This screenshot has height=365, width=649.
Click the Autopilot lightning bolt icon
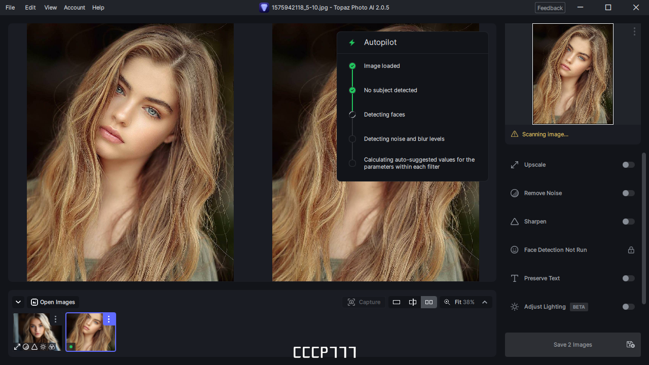click(352, 43)
